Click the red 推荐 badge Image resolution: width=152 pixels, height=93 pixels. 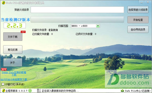tap(4, 69)
